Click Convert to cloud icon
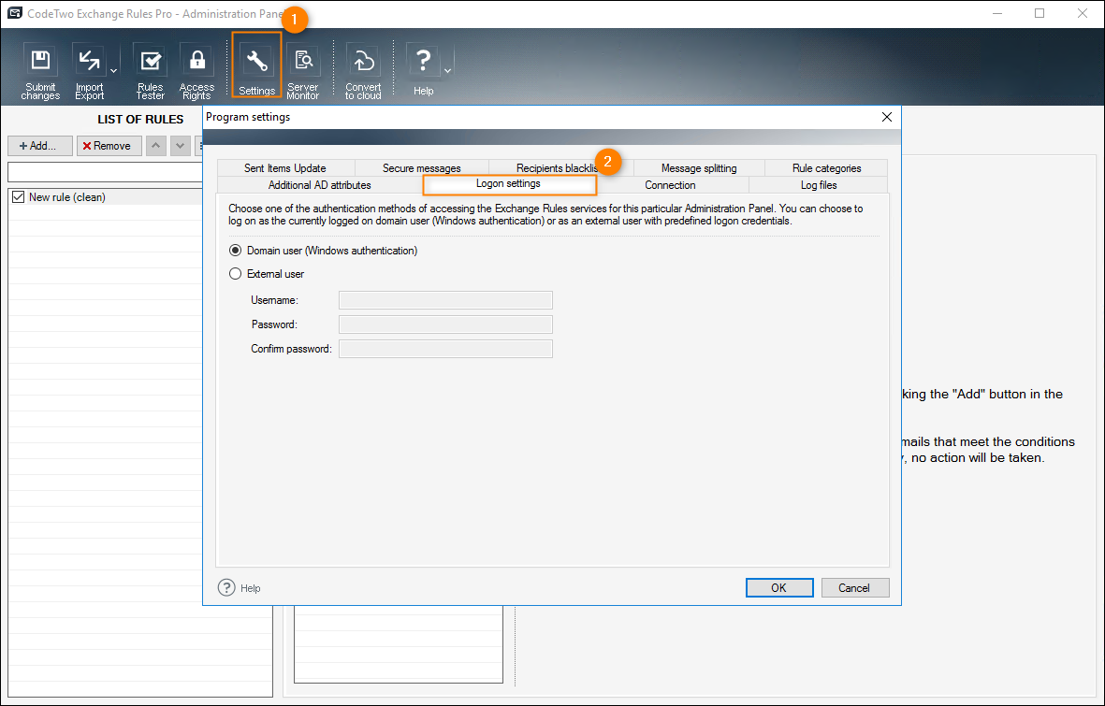Viewport: 1105px width, 706px height. 363,70
